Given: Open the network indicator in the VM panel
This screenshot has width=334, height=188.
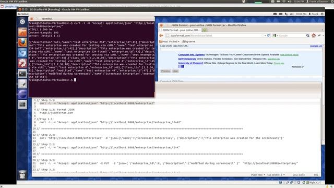Looking at the screenshot, I should click(x=286, y=14).
